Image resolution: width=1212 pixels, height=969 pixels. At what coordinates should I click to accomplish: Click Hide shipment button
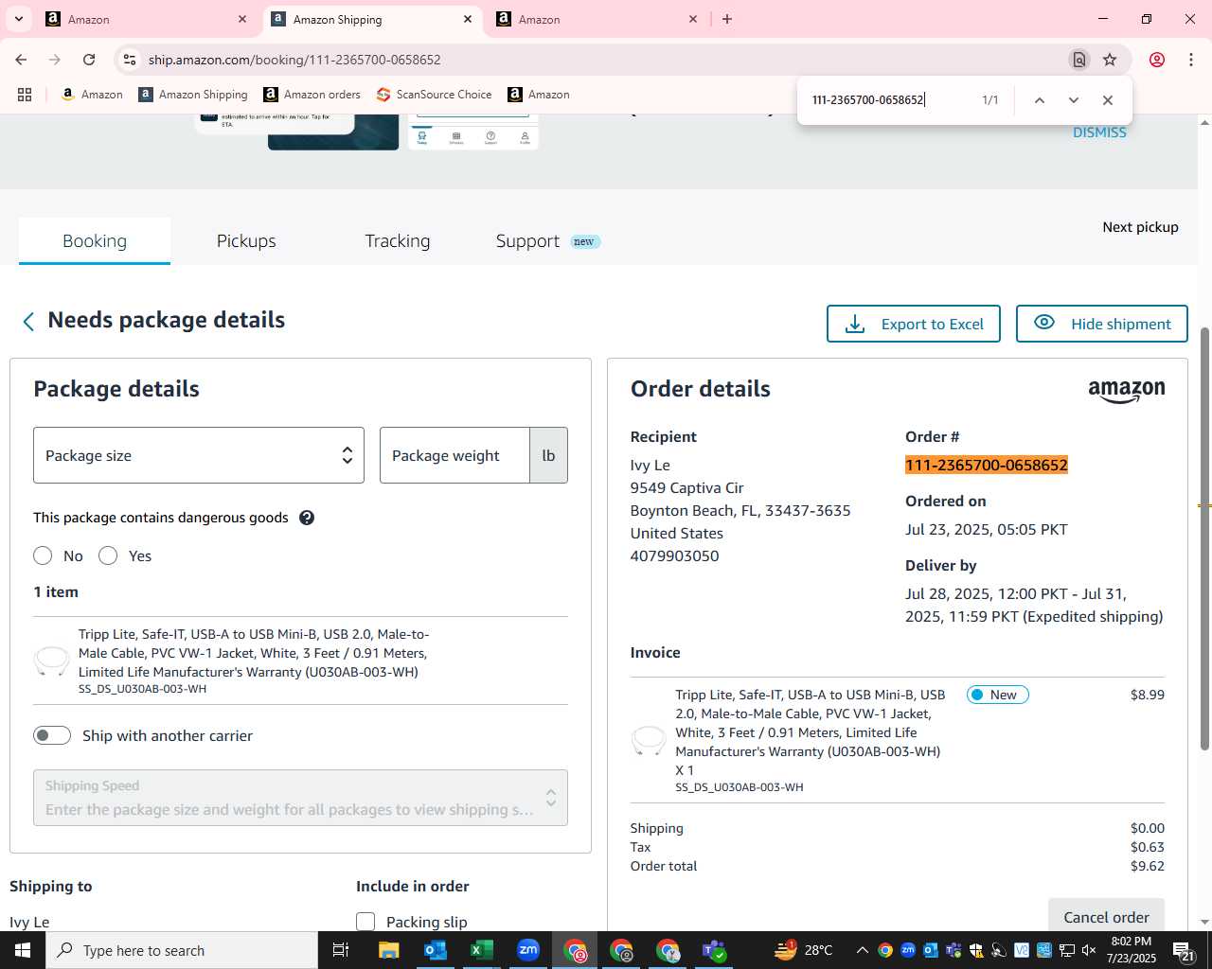pyautogui.click(x=1102, y=324)
